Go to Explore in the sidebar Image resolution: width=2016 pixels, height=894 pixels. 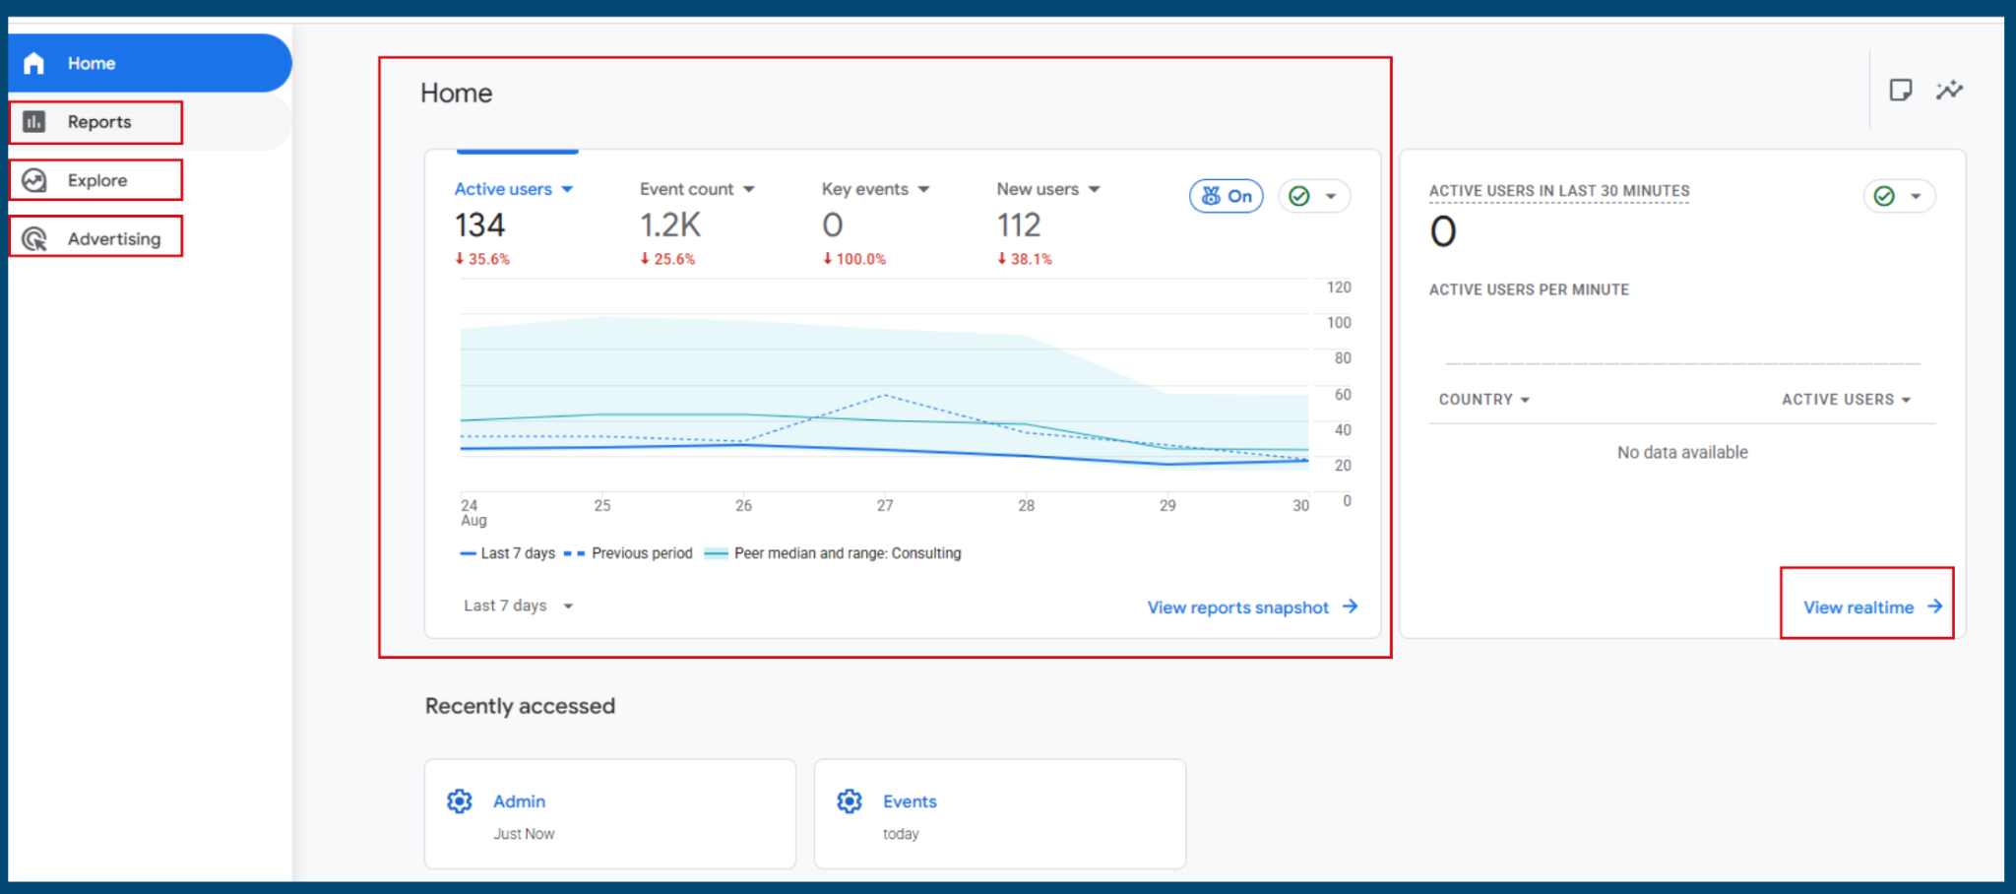coord(96,180)
